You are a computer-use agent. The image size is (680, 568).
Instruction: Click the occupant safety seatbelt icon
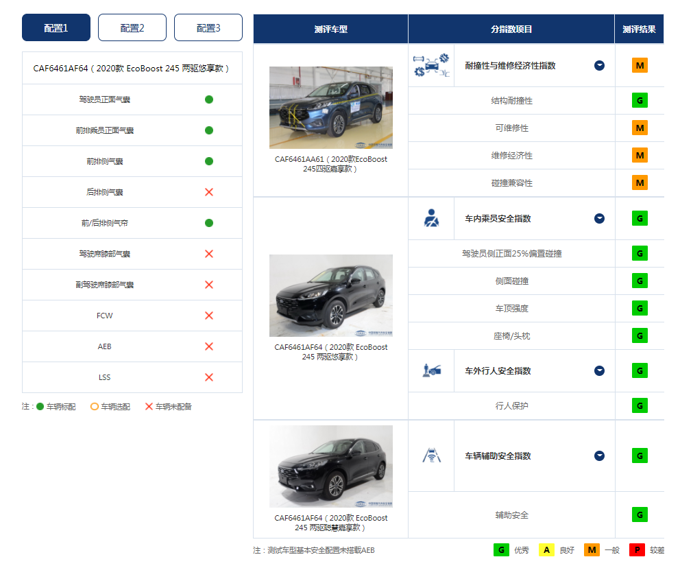(x=431, y=218)
